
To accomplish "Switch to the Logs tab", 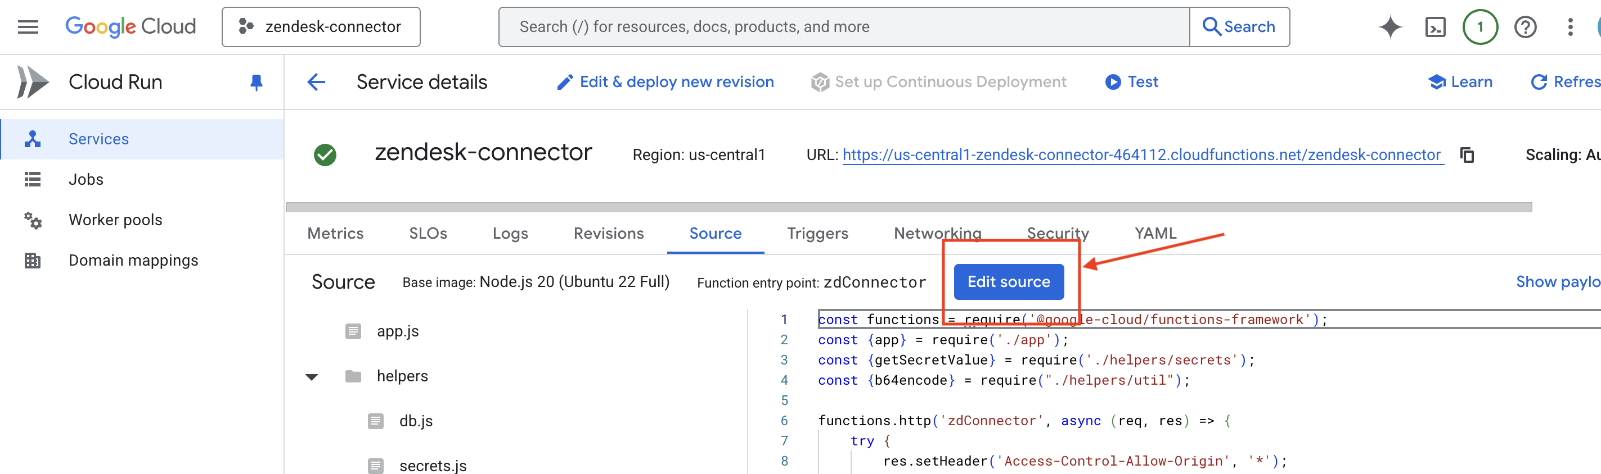I will (x=510, y=233).
